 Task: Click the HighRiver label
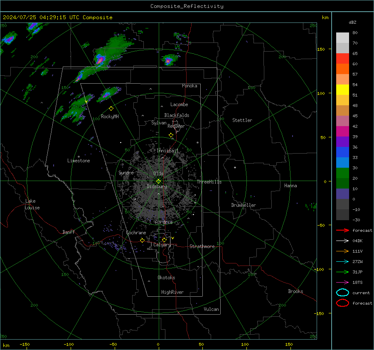point(172,292)
